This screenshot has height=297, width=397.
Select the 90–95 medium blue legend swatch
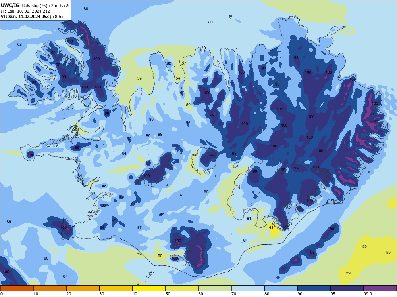click(x=314, y=288)
